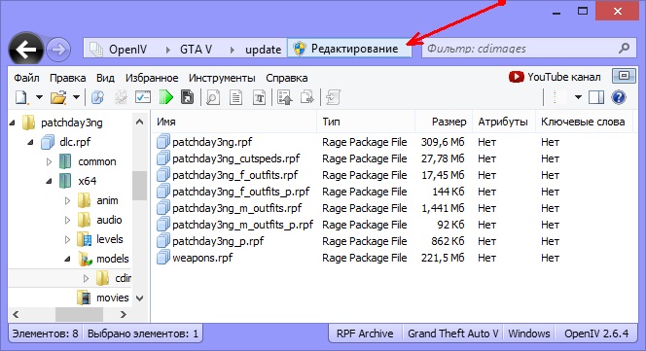
Task: Open the Инструменты menu
Action: point(222,78)
